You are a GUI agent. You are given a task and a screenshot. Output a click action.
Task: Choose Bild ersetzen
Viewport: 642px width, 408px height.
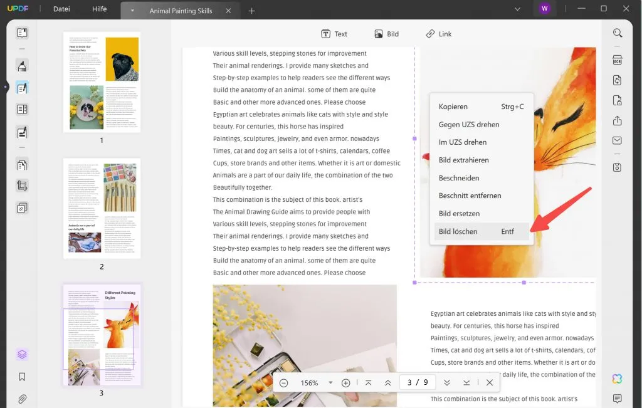point(481,214)
